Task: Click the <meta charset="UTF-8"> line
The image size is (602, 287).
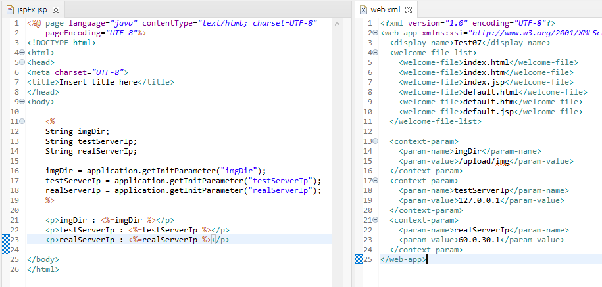Action: pyautogui.click(x=78, y=72)
